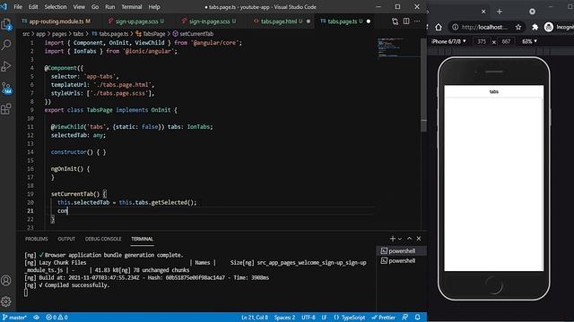This screenshot has width=574, height=322.
Task: Switch to app-routing.module.ts tab
Action: pos(57,21)
